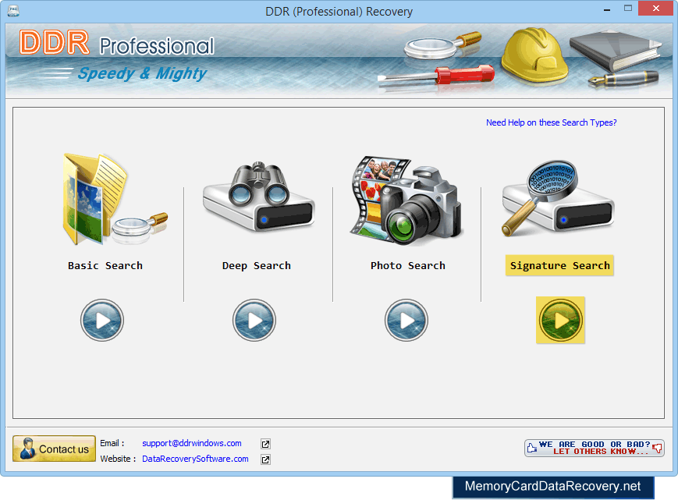678x500 pixels.
Task: Start Photo Search with its play button
Action: [x=406, y=321]
